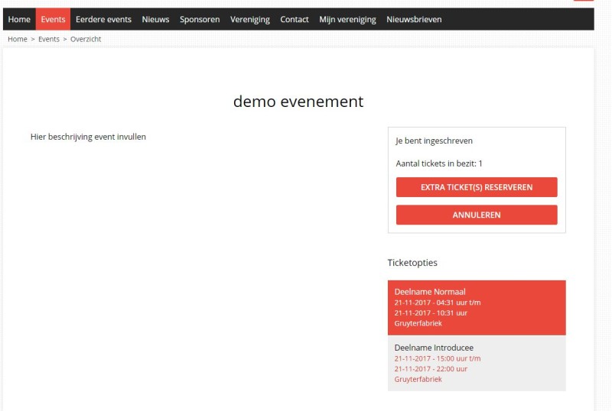Go to Mijn vereniging section
The image size is (612, 411).
(347, 19)
